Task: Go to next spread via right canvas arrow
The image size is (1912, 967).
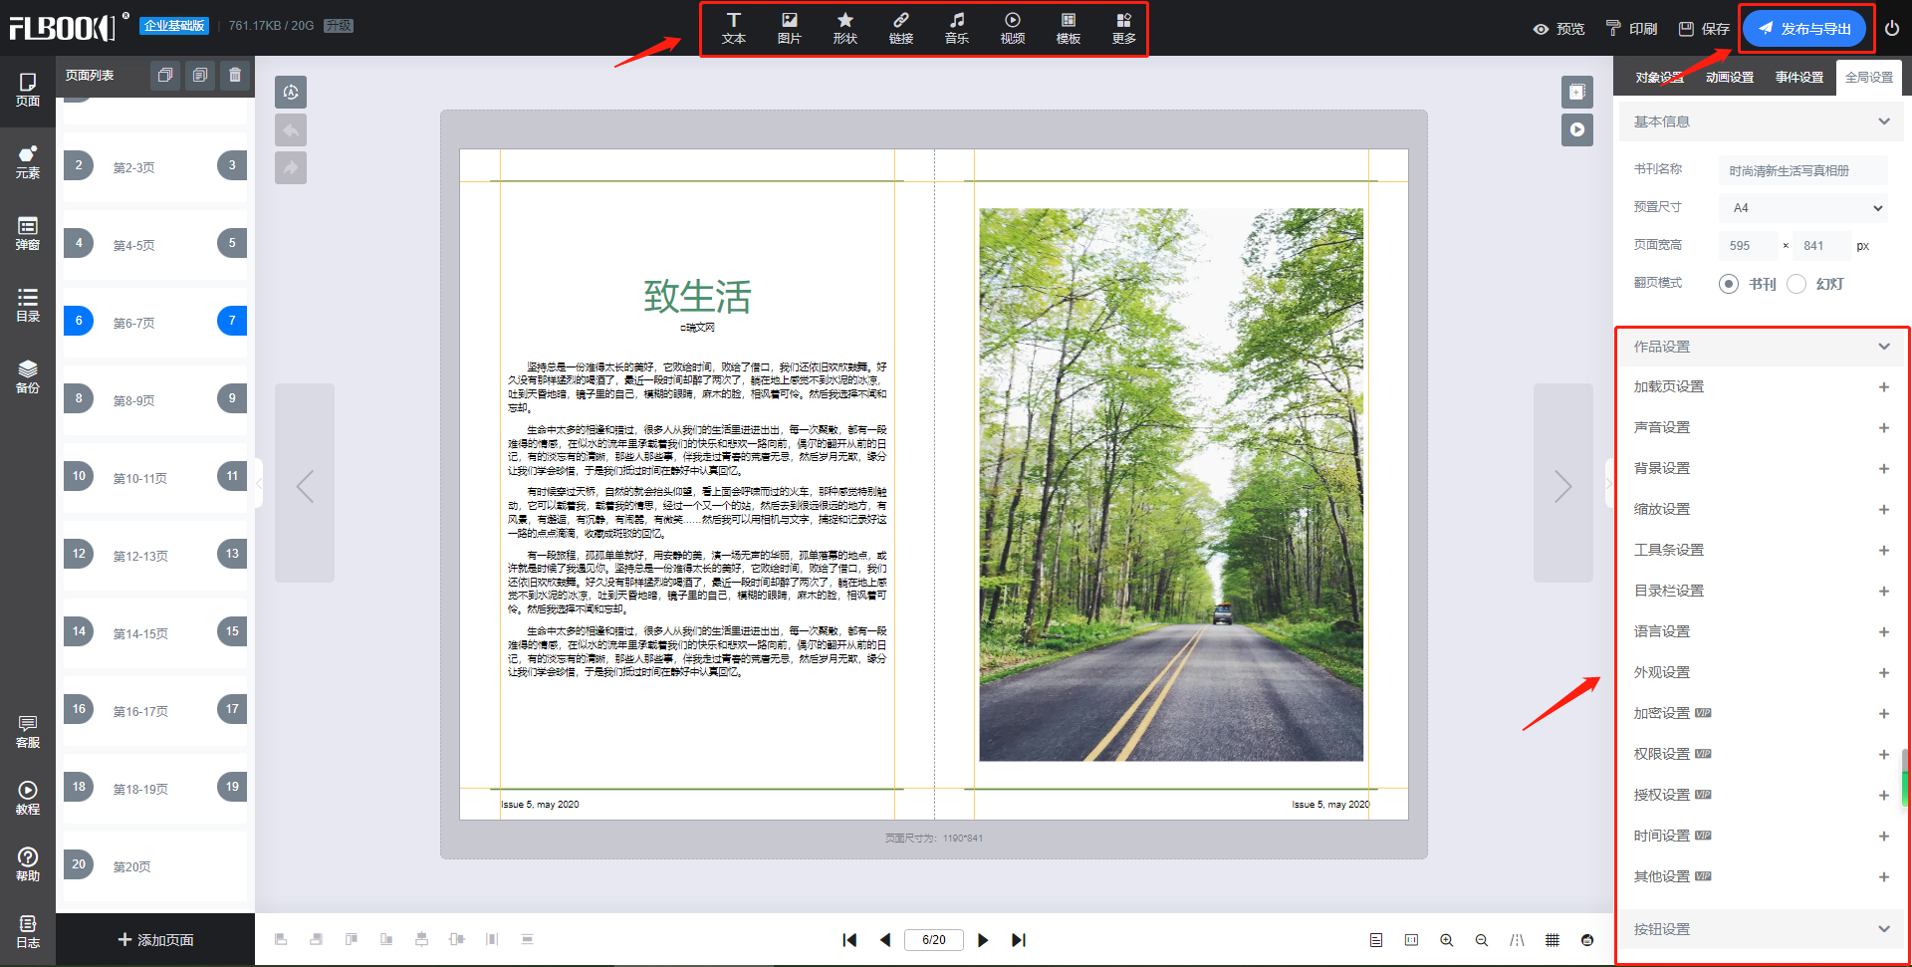Action: [1563, 485]
